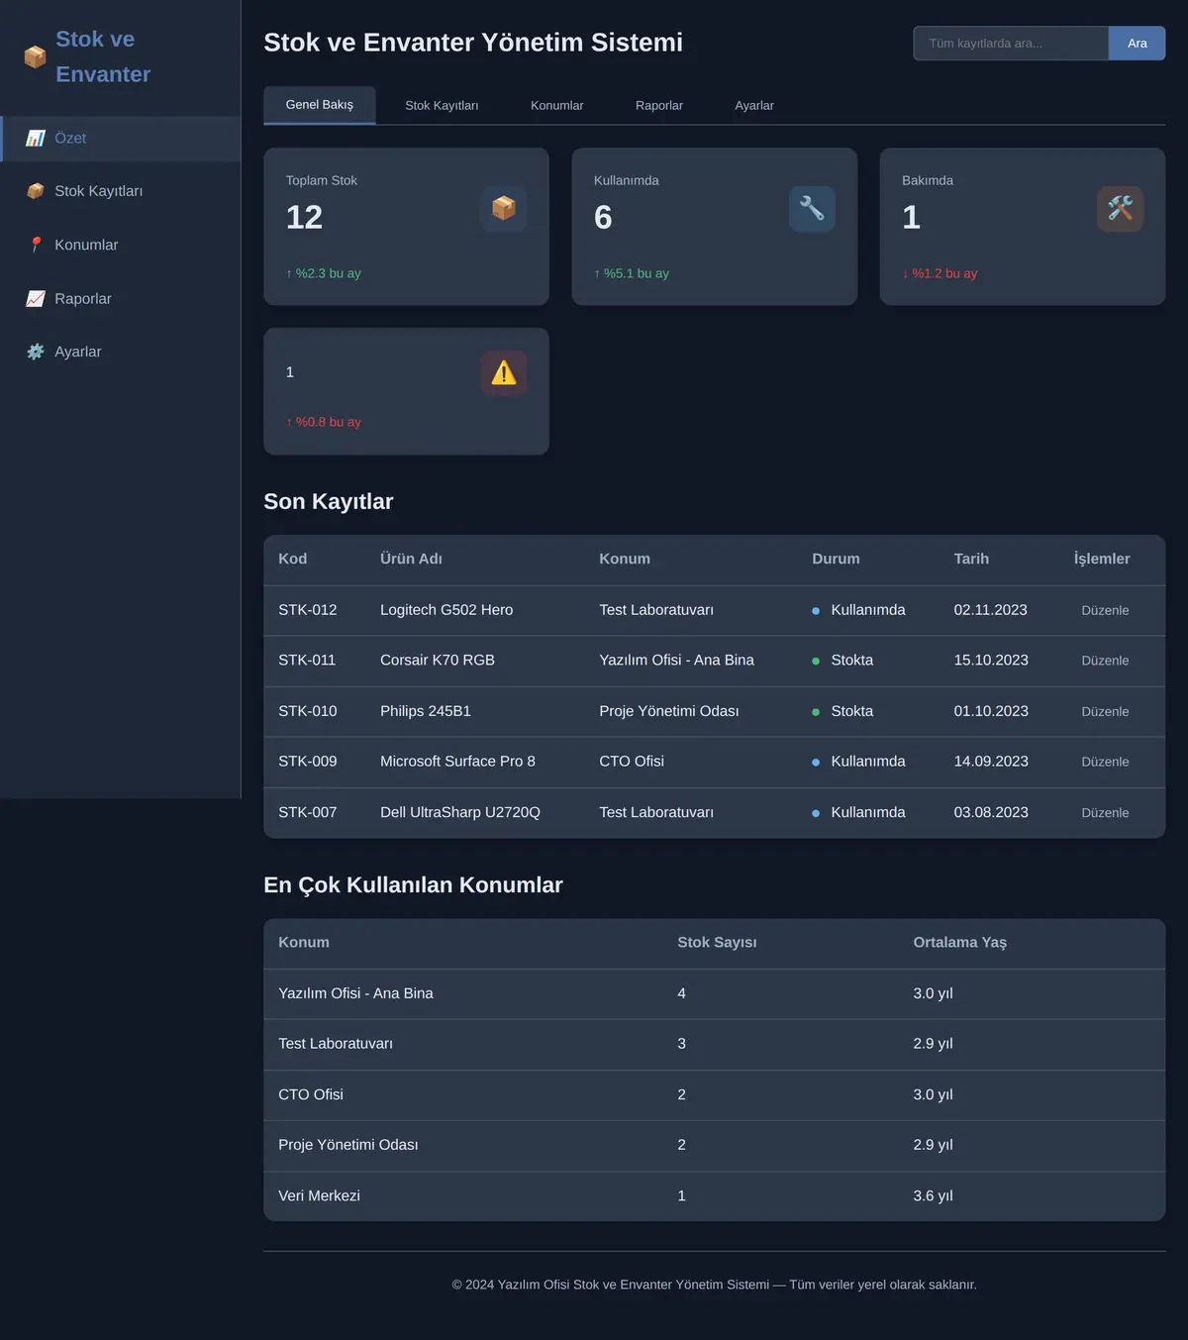Edit record STK-012 with Düzenle

tap(1105, 611)
